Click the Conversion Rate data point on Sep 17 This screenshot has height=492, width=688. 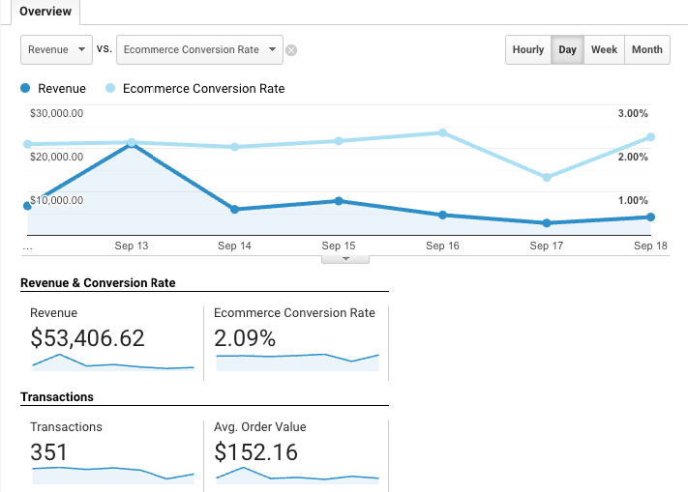tap(547, 178)
